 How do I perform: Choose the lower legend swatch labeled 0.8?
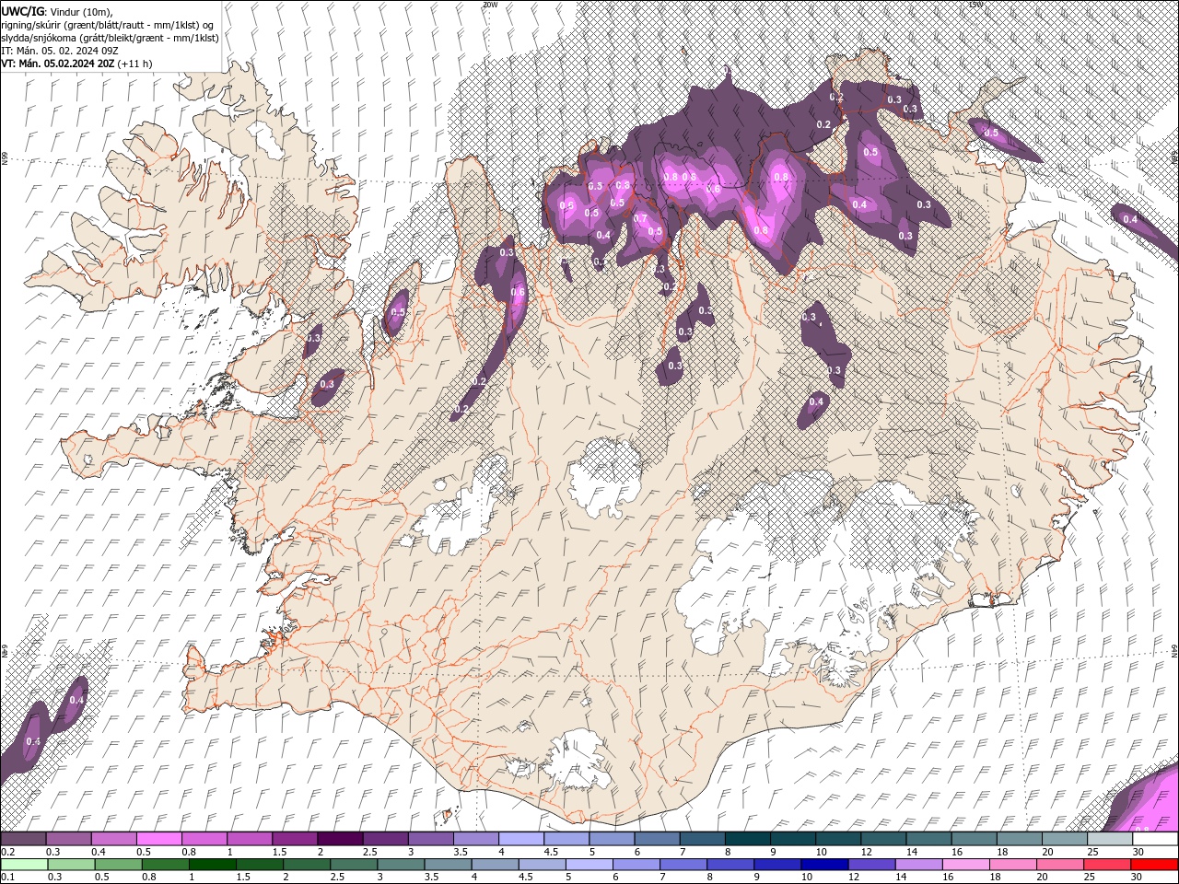(165, 865)
